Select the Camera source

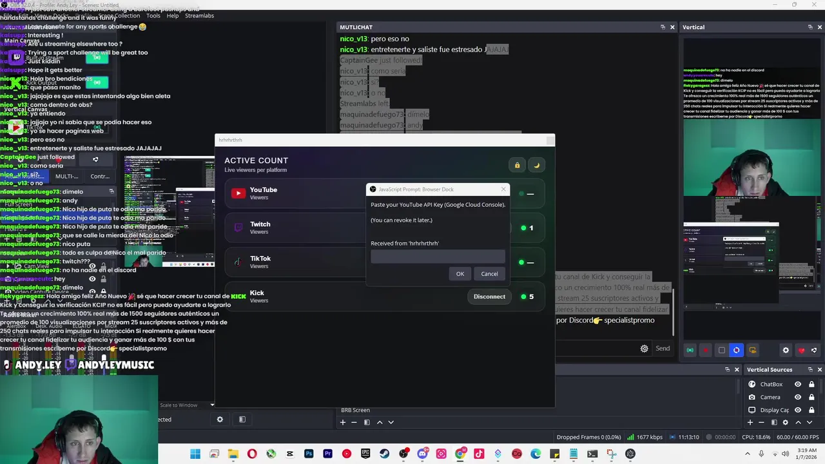click(x=770, y=397)
